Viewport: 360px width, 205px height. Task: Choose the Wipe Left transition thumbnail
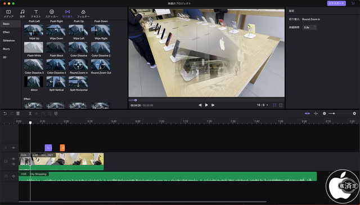pyautogui.click(x=78, y=30)
